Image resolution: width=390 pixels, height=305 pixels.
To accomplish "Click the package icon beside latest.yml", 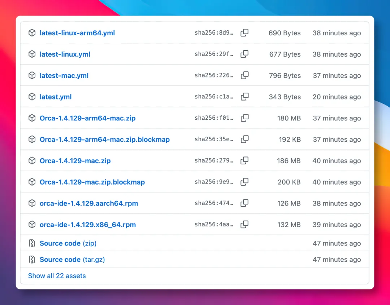I will (x=32, y=97).
